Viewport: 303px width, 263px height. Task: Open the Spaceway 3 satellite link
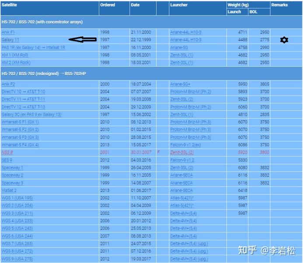12,183
